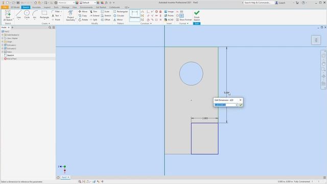Viewport: 327px width, 184px height.
Task: Activate the Move tool
Action: pos(83,11)
